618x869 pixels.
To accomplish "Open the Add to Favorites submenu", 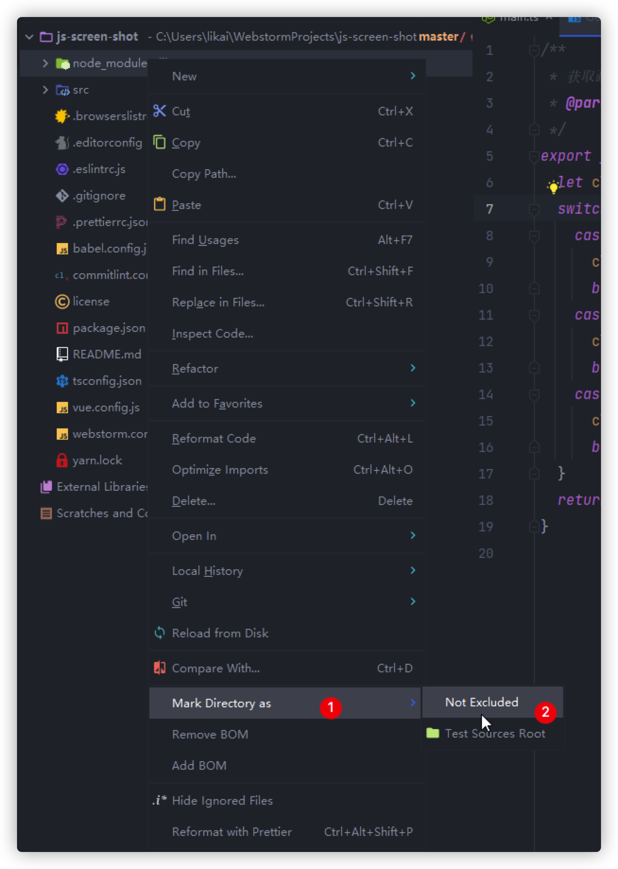I will pos(287,403).
